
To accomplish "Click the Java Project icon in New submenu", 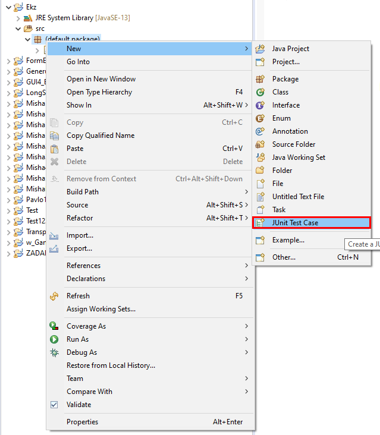I will click(x=260, y=49).
